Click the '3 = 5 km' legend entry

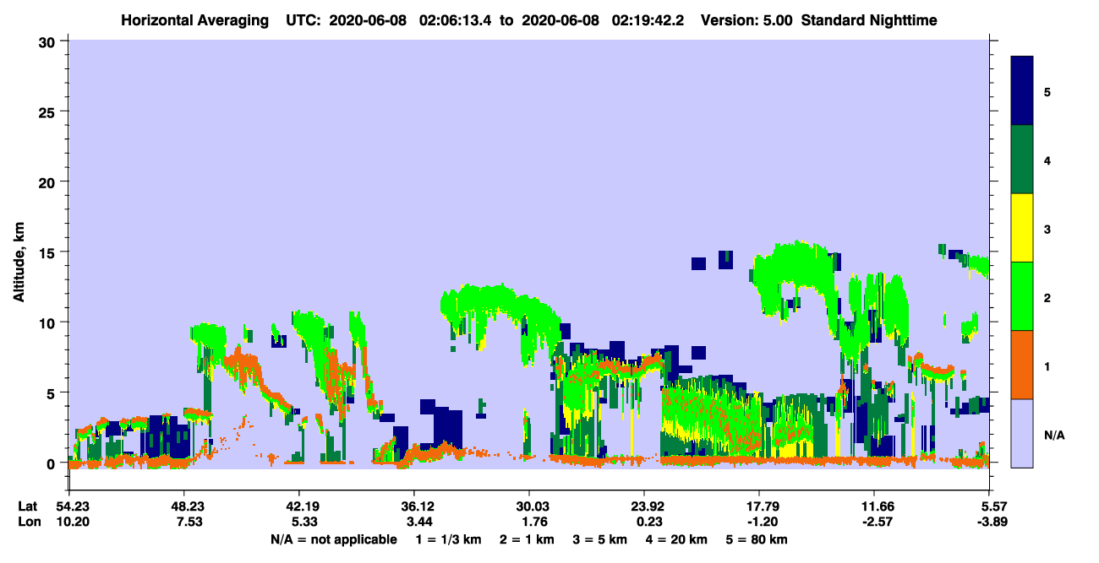[x=601, y=539]
